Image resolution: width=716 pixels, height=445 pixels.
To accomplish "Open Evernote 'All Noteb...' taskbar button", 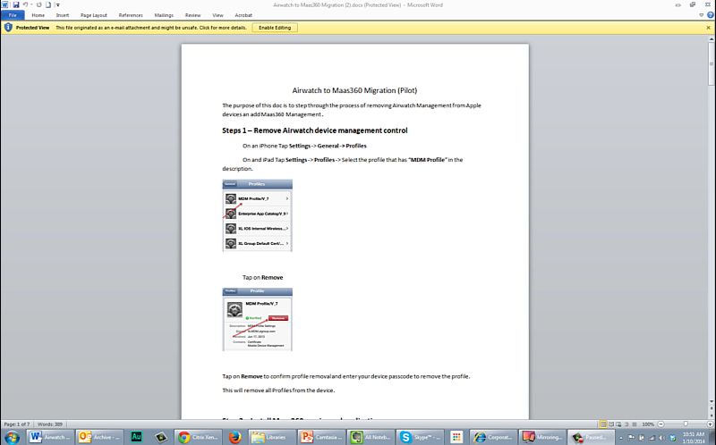I will 371,437.
